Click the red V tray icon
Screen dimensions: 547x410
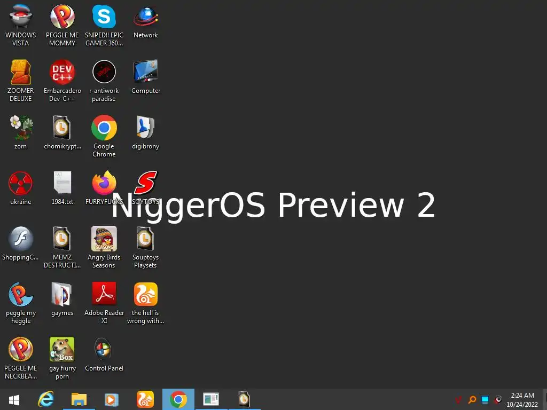[459, 399]
